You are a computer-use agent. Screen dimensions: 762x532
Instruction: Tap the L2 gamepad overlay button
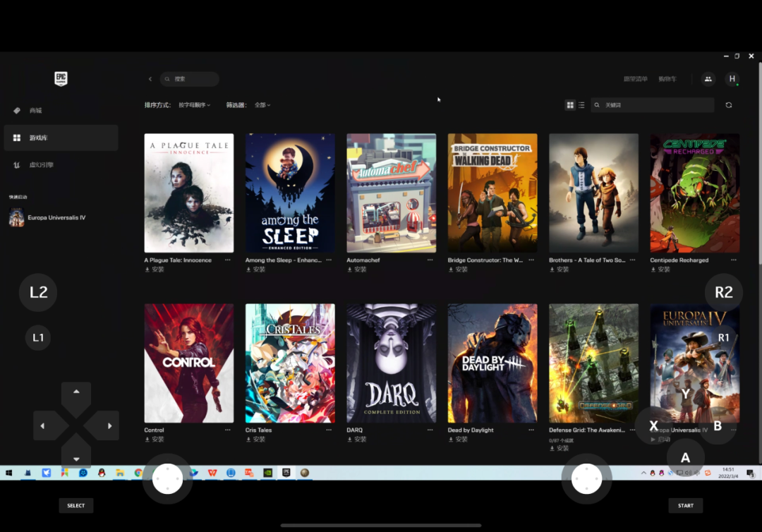(38, 292)
